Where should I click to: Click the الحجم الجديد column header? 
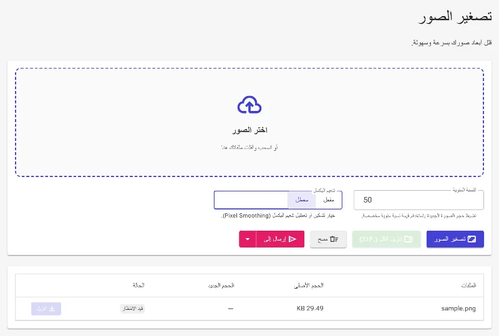(x=221, y=286)
